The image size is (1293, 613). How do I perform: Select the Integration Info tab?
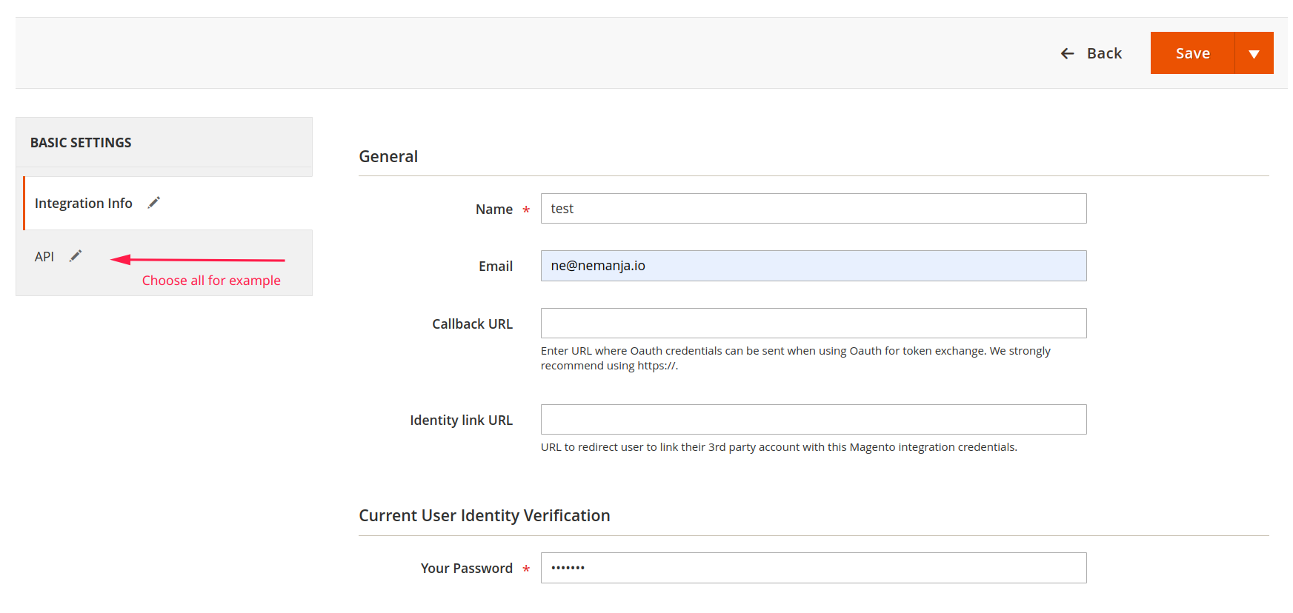[84, 203]
